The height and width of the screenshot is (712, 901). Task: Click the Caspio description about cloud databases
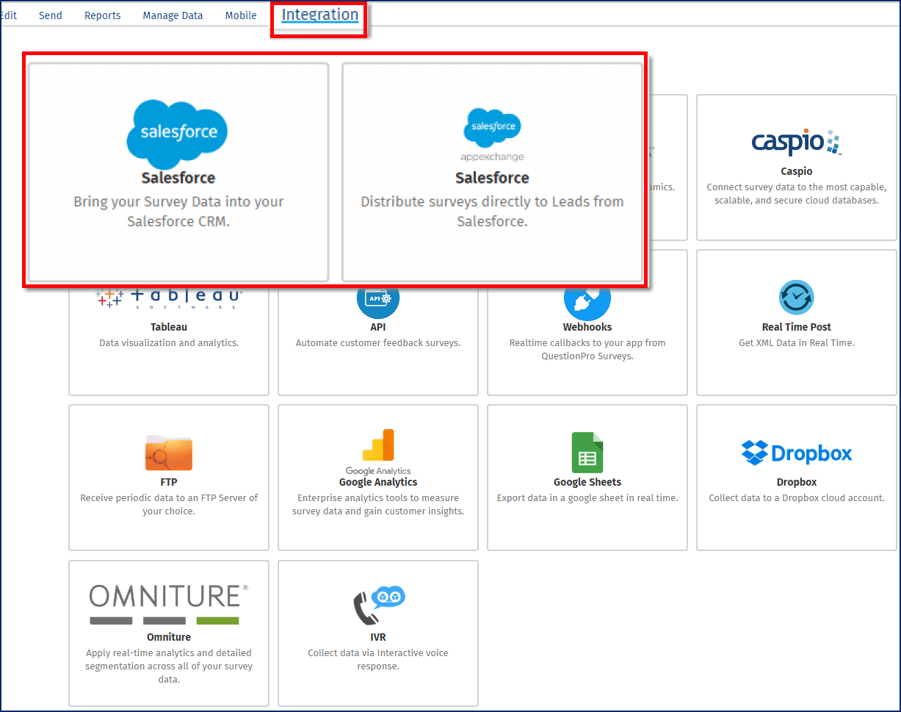tap(797, 194)
